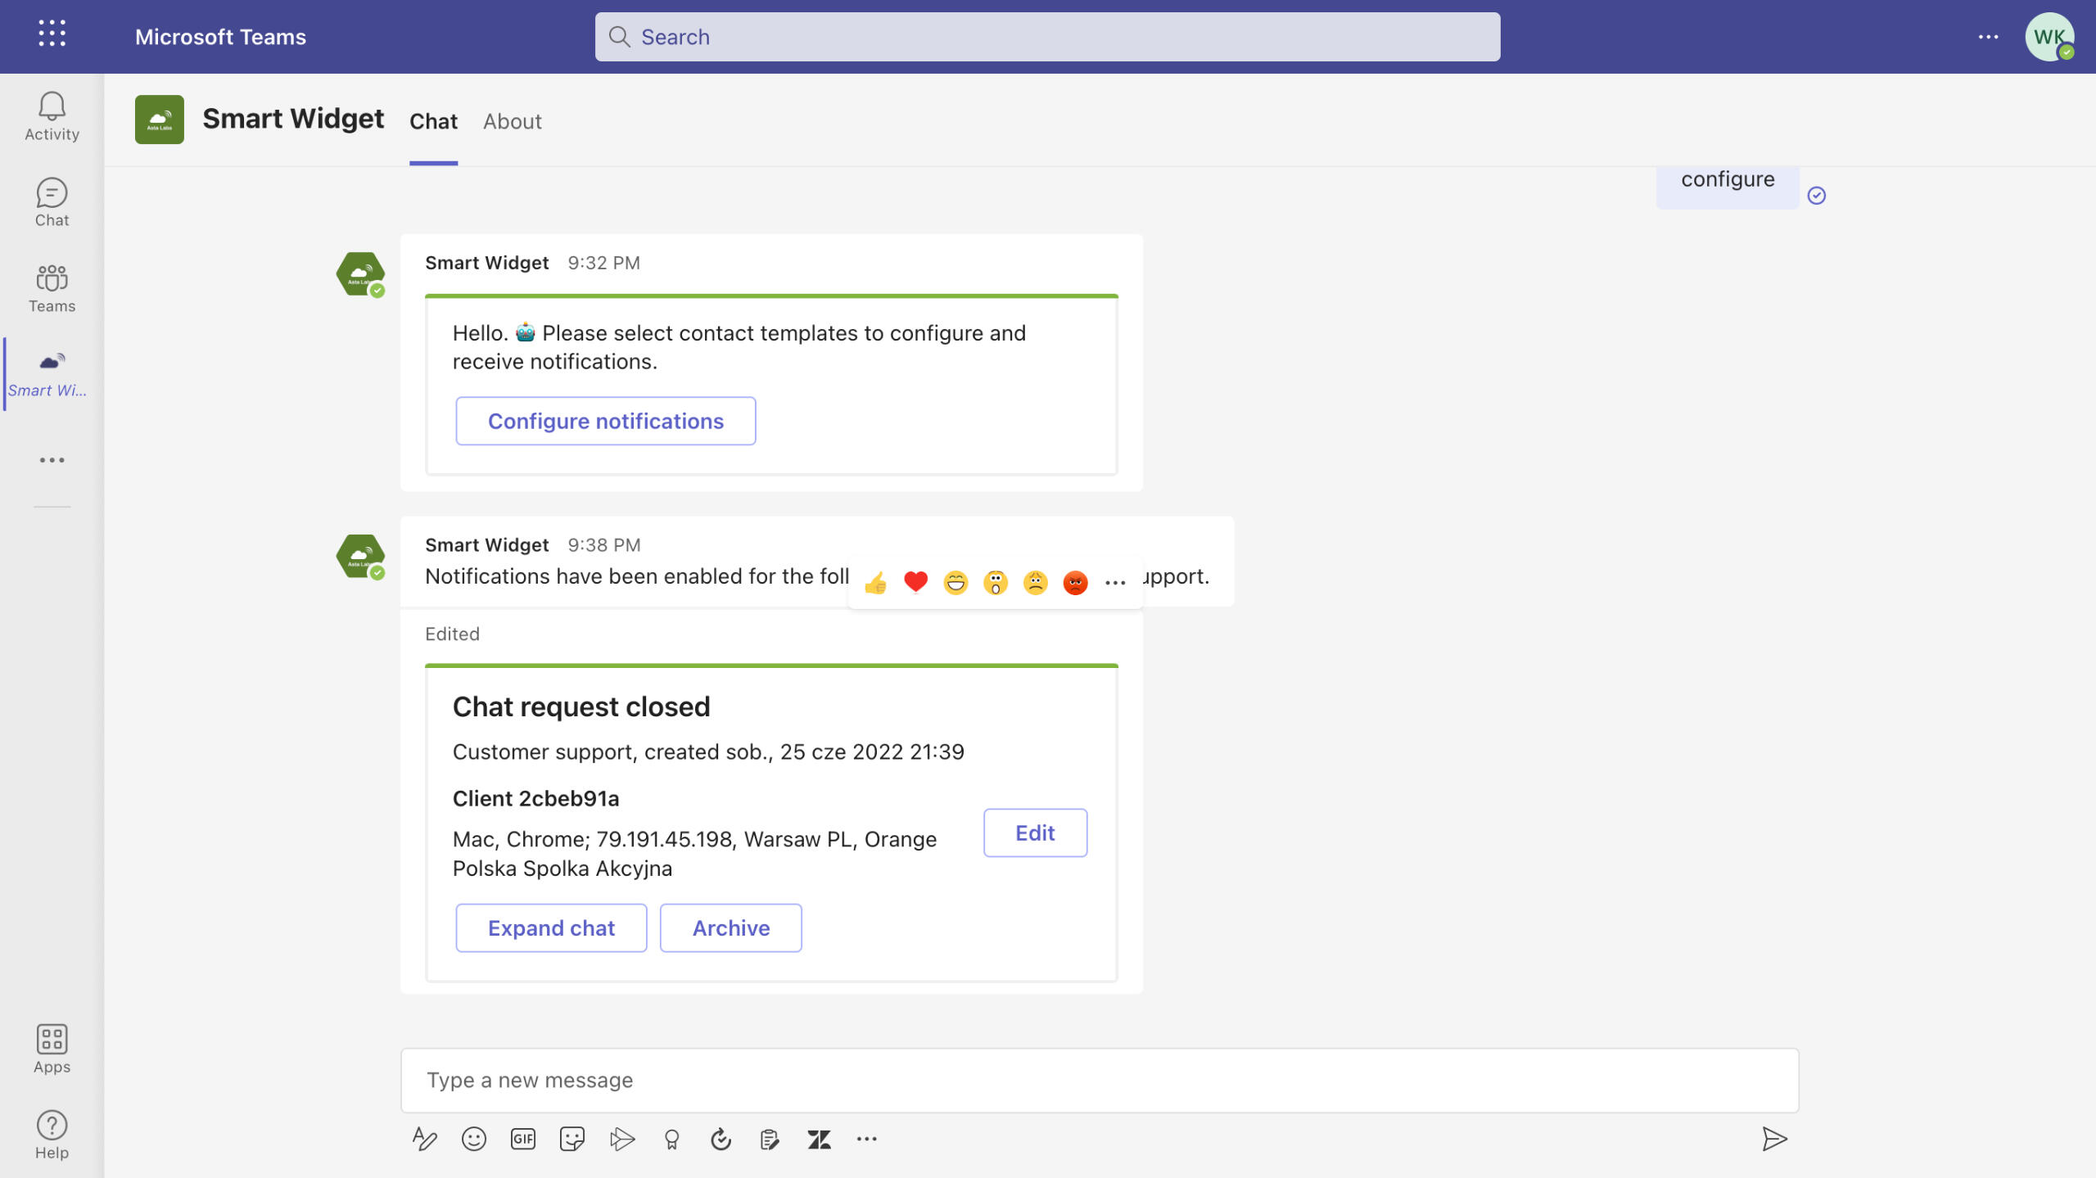Open Teams in the left rail
The image size is (2096, 1178).
click(52, 288)
